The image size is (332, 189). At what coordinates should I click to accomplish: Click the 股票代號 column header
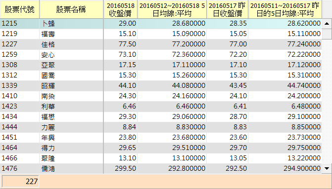tap(20, 9)
